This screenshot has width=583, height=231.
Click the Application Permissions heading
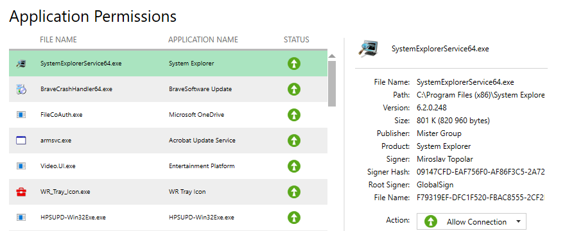click(92, 17)
